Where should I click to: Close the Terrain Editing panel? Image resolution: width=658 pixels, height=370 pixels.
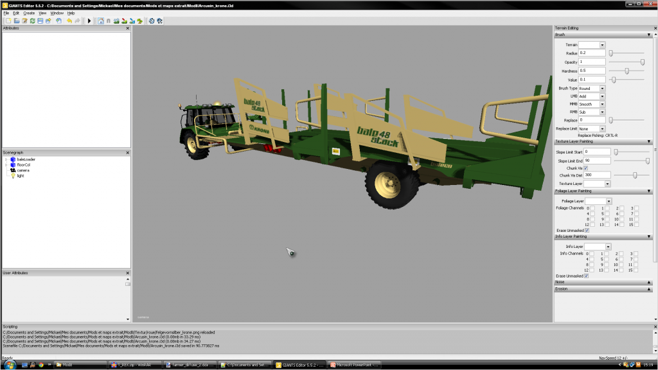point(655,28)
